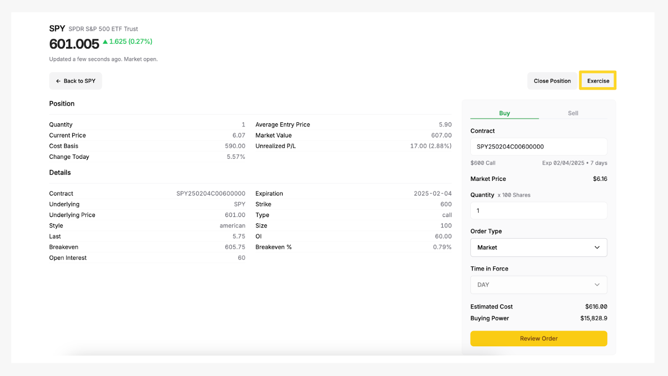The image size is (668, 376).
Task: Click the Exercise button
Action: tap(598, 81)
